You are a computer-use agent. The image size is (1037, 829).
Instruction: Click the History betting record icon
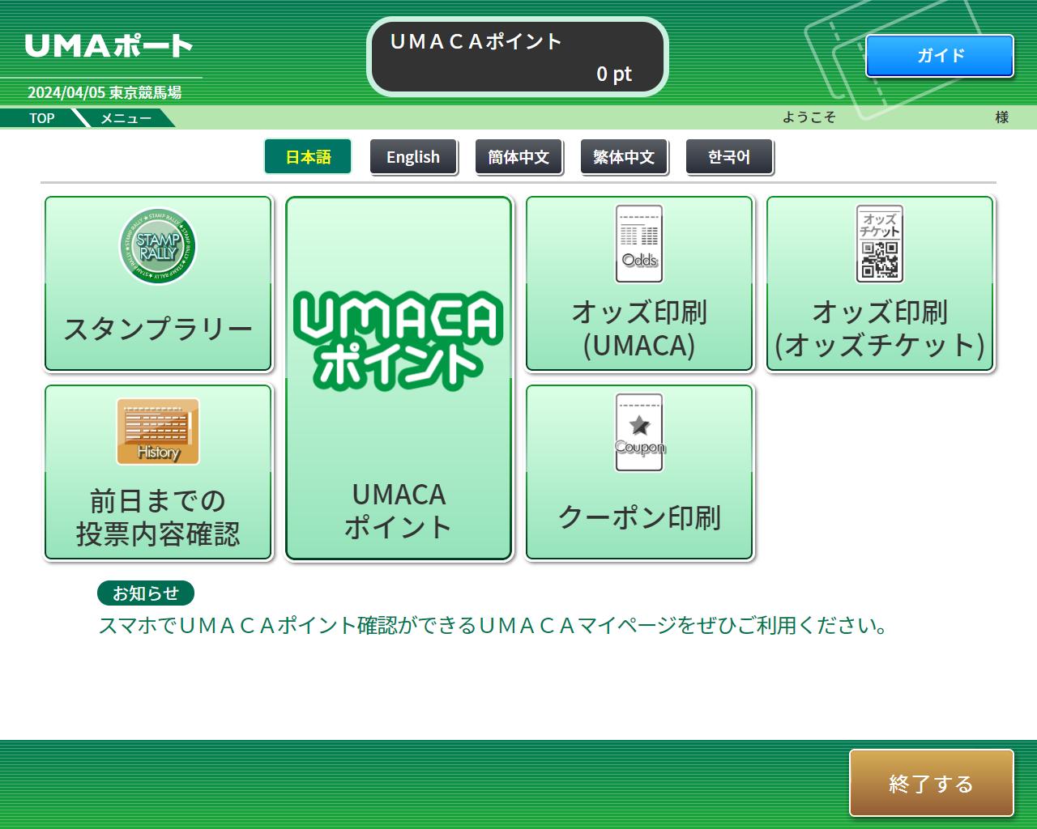coord(158,432)
